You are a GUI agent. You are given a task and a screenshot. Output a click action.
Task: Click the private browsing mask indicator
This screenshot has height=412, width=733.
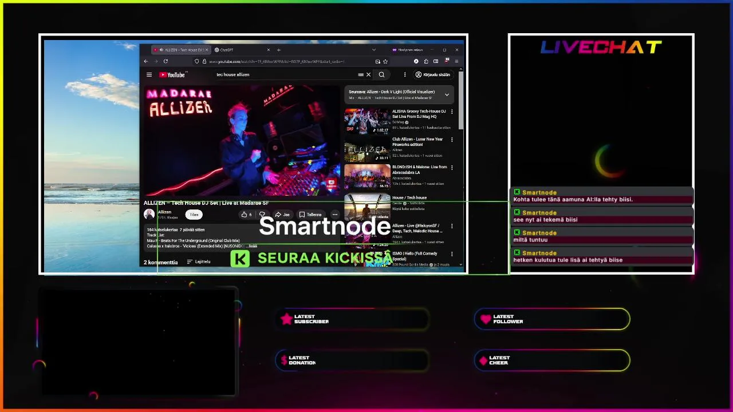[407, 50]
